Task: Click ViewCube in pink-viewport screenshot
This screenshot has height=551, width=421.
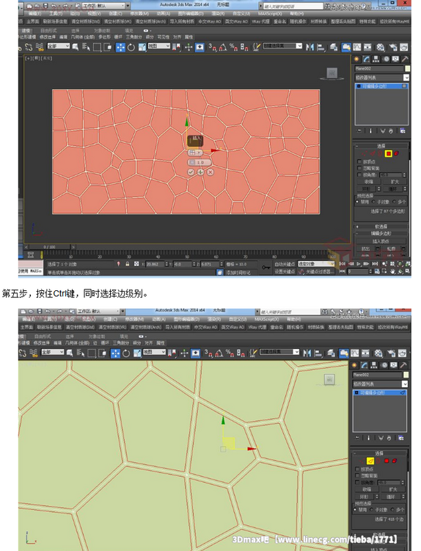Action: point(332,73)
